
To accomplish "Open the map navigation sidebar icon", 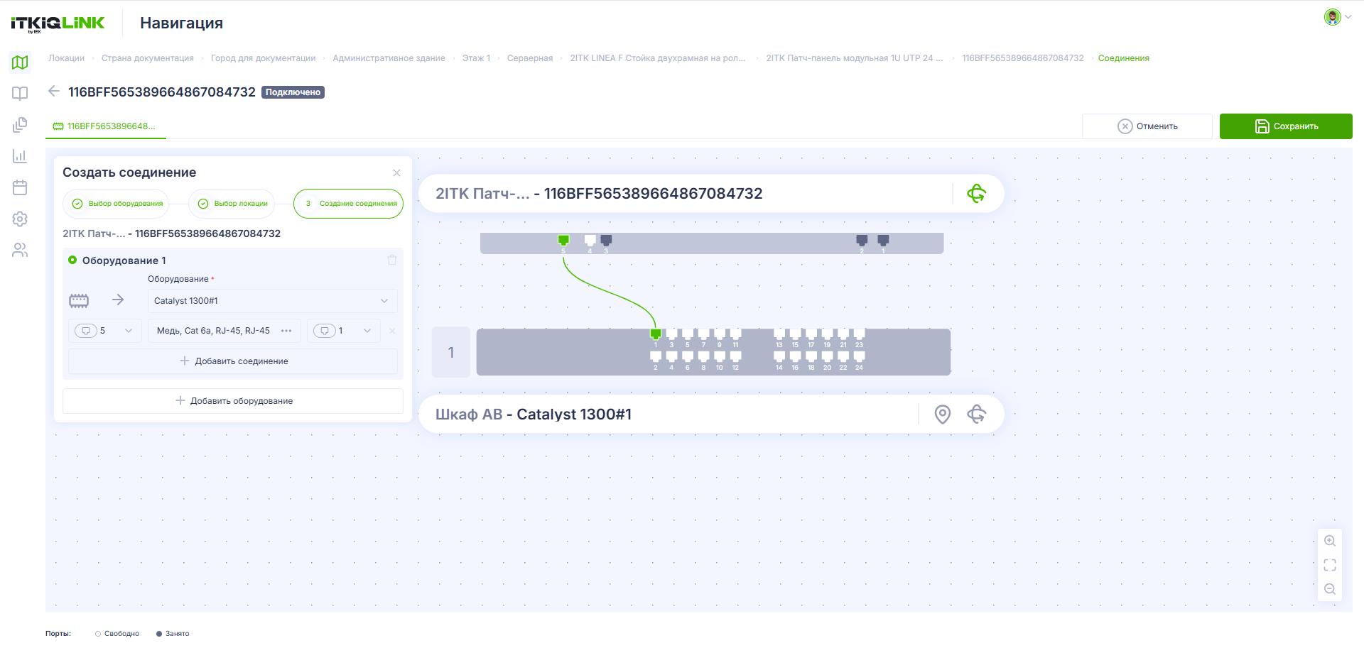I will coord(20,62).
